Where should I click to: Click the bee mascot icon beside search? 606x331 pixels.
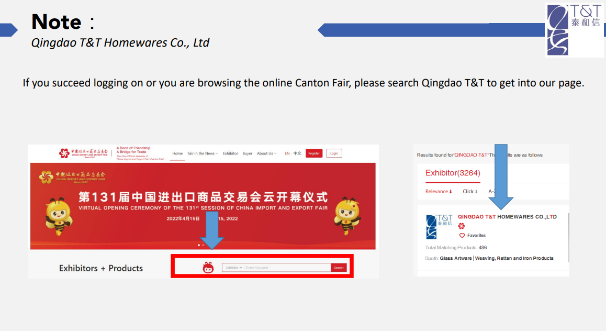(208, 268)
